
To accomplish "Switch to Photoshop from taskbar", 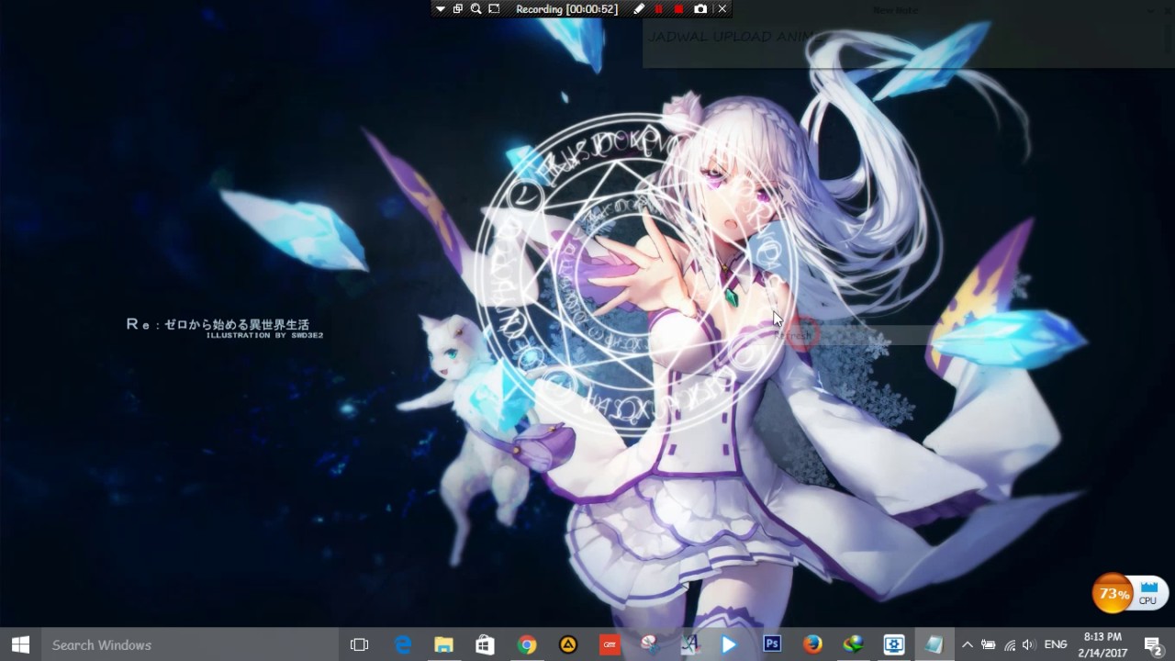I will (772, 644).
